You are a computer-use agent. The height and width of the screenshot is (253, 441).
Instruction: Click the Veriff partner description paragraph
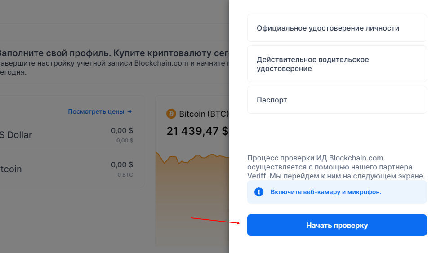click(x=336, y=167)
